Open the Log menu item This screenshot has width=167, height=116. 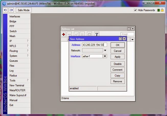[x=19, y=71]
